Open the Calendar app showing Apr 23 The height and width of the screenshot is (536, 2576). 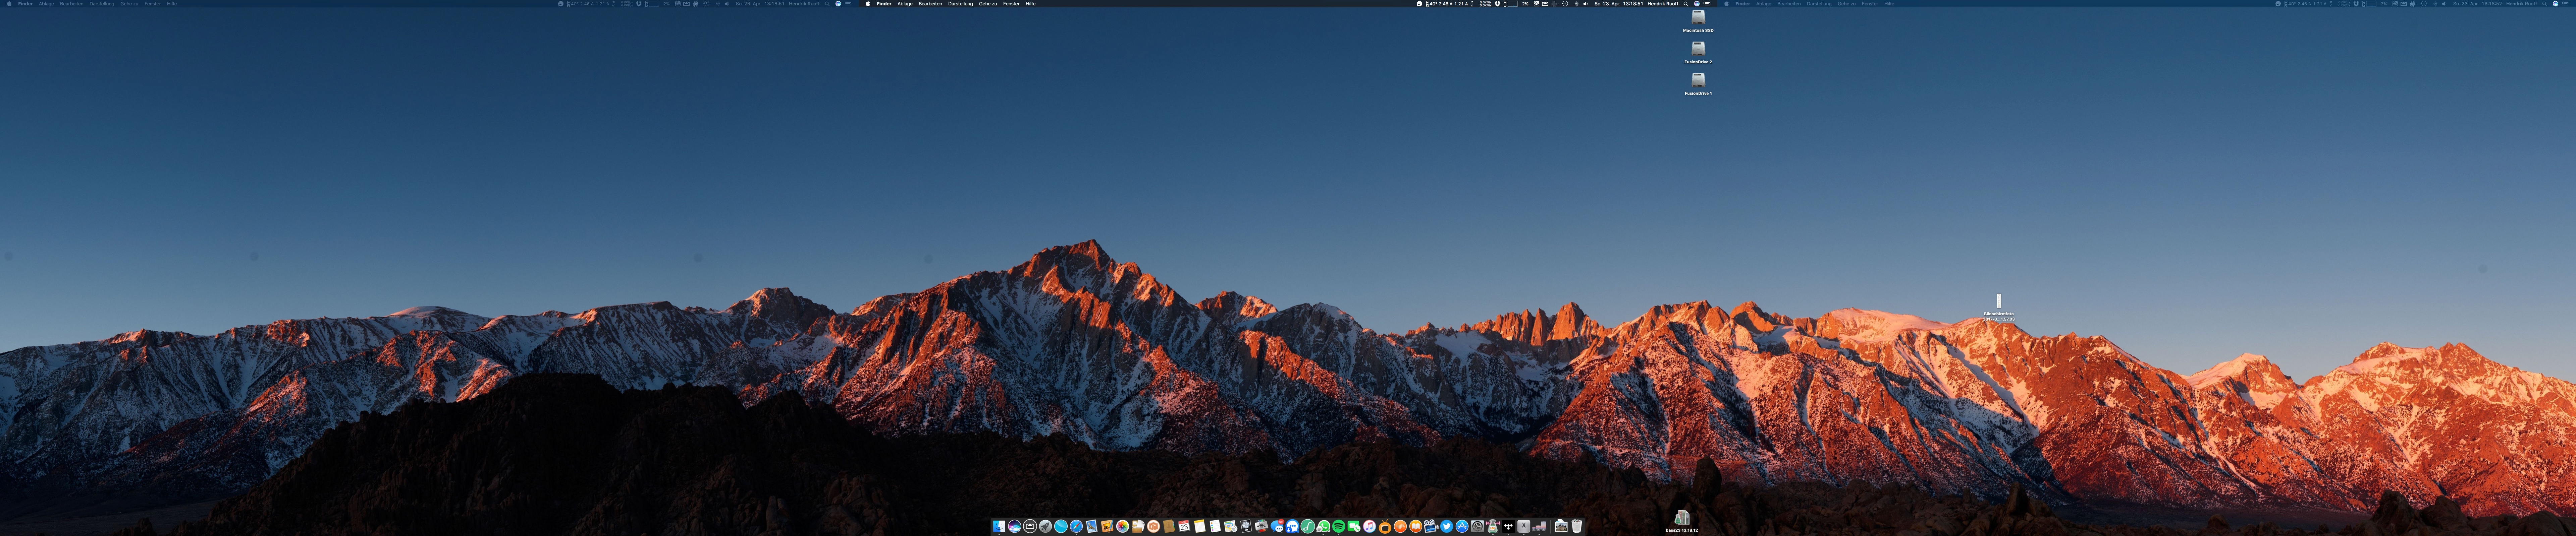click(x=1184, y=526)
